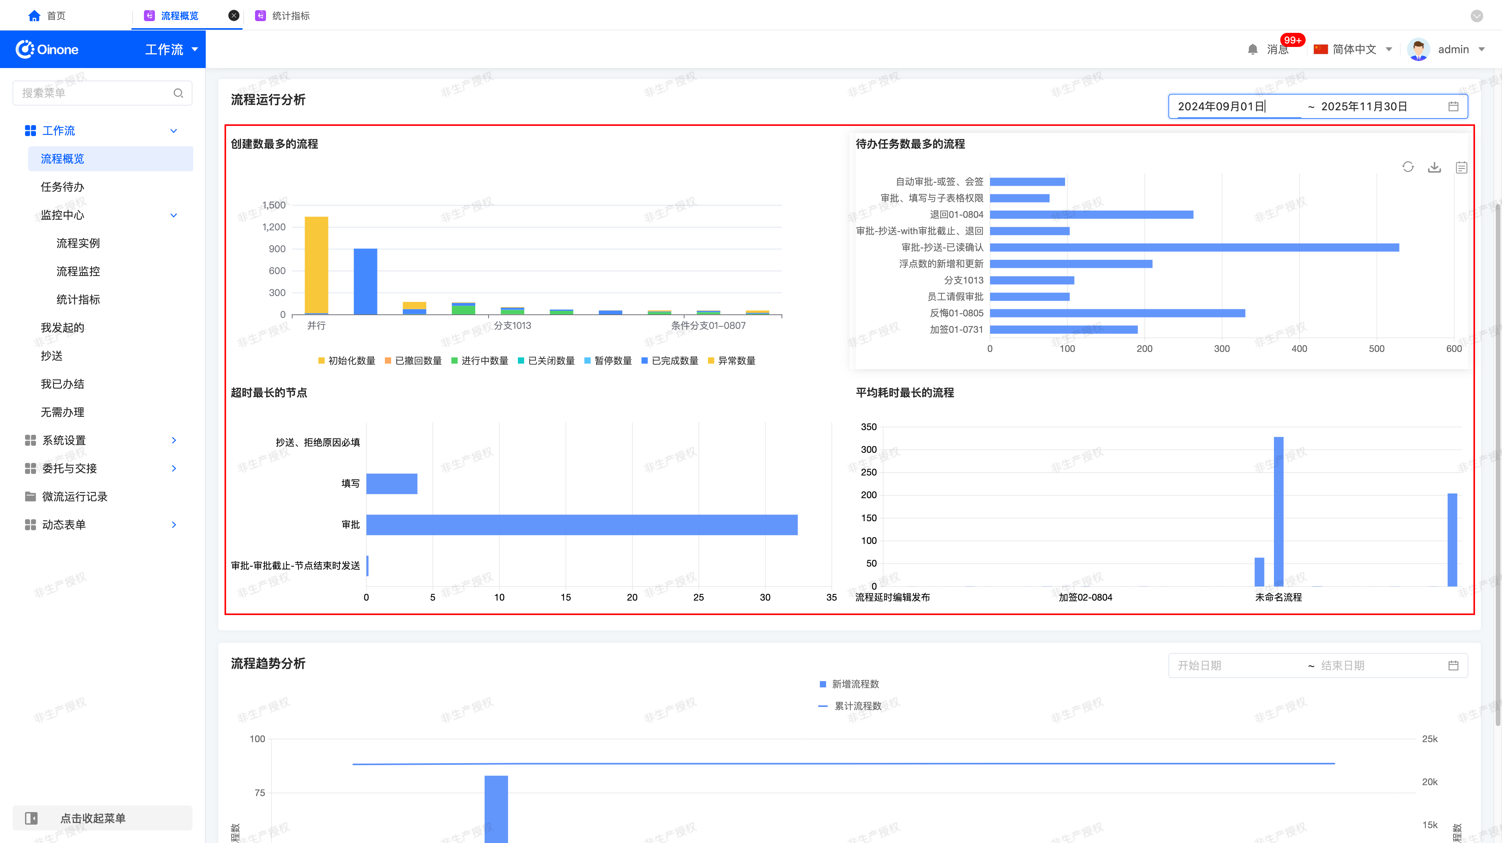Viewport: 1502px width, 843px height.
Task: Open the chart data view icon
Action: 1461,167
